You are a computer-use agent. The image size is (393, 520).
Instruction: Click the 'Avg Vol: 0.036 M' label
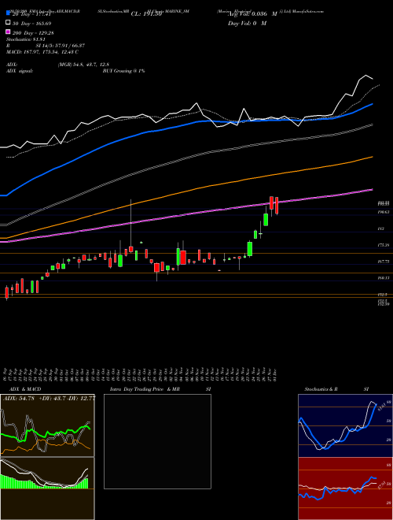pyautogui.click(x=252, y=14)
